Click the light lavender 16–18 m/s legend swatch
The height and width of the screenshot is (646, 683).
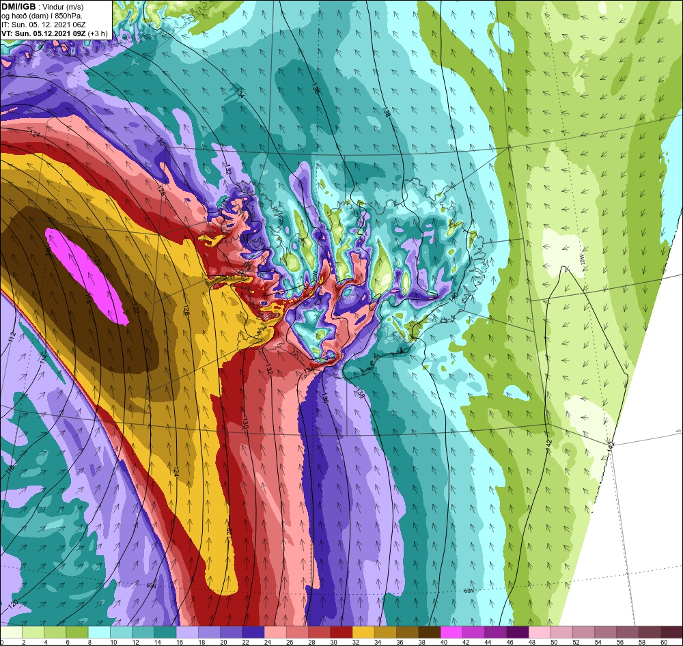tap(187, 632)
